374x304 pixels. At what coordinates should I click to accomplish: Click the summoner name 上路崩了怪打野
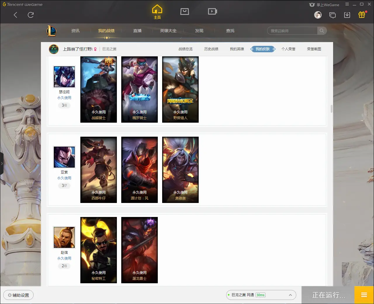tap(78, 49)
